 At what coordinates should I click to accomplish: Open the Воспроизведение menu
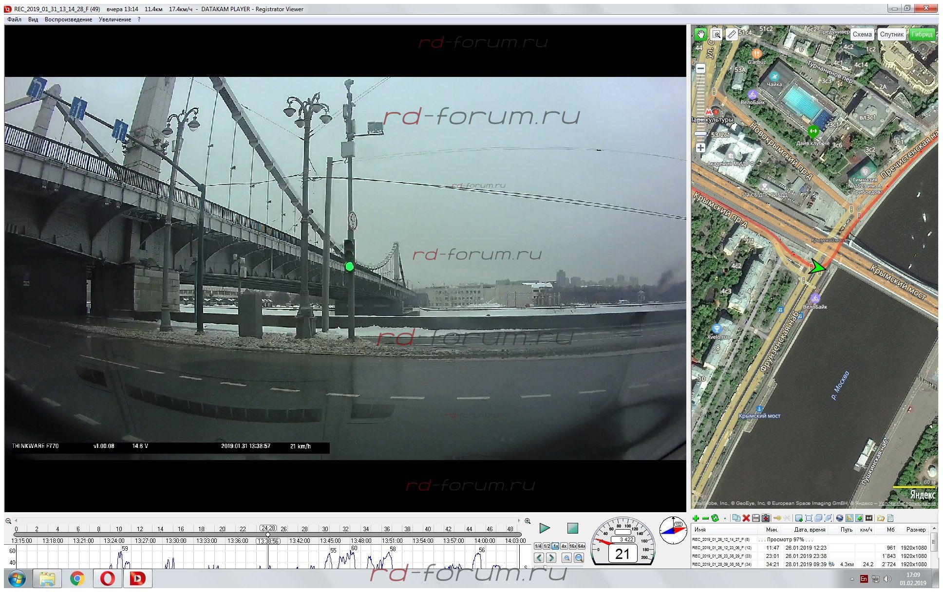68,19
